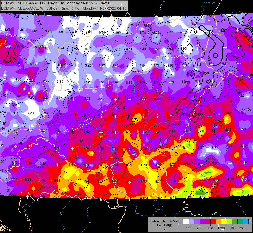Click the pale lavender legend swatch
The image size is (253, 233).
[191, 222]
